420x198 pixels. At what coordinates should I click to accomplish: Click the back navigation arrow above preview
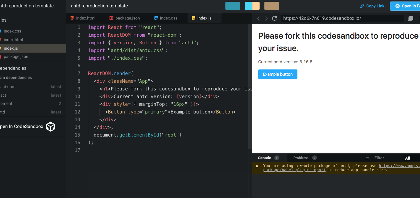pyautogui.click(x=258, y=18)
